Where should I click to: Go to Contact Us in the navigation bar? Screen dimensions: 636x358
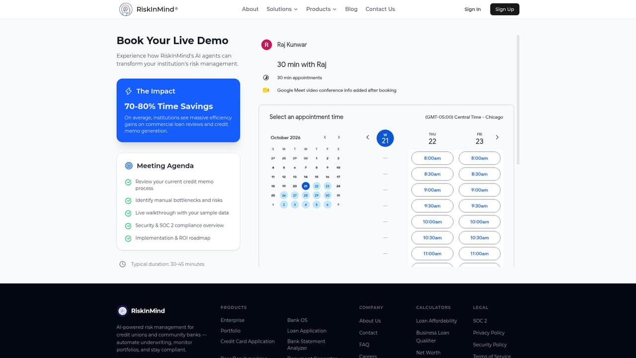pos(380,9)
